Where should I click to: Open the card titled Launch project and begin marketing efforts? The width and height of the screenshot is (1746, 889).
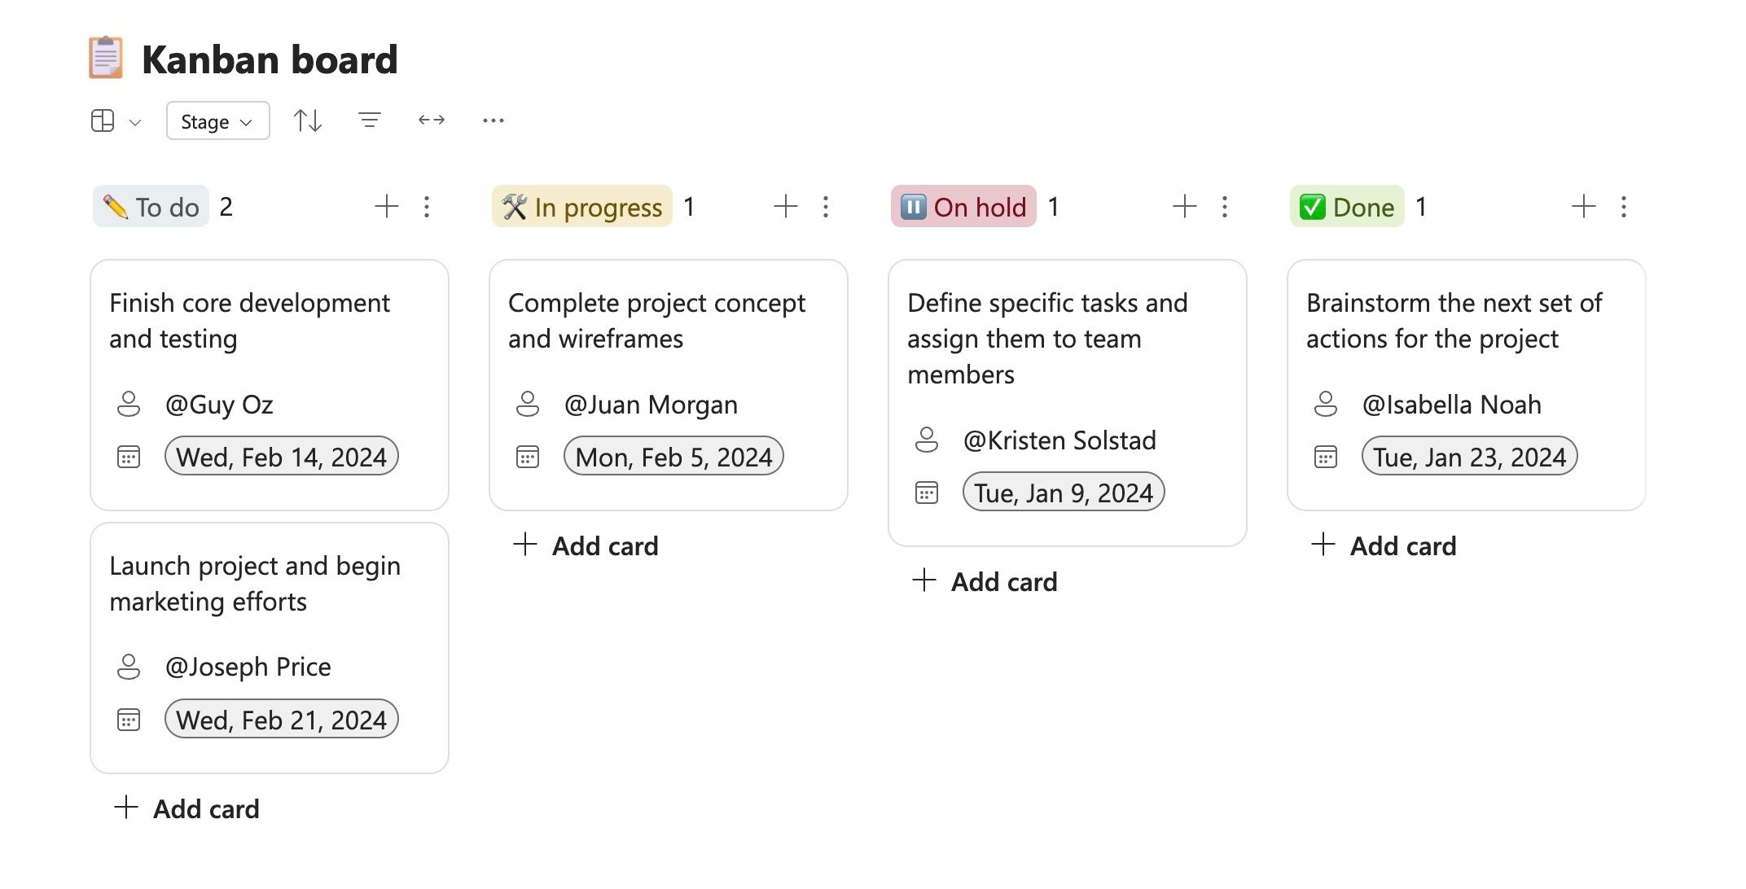pyautogui.click(x=256, y=584)
